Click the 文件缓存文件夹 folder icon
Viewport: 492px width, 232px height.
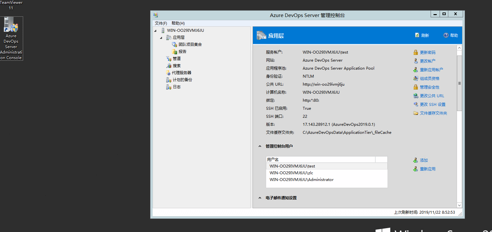pos(416,113)
